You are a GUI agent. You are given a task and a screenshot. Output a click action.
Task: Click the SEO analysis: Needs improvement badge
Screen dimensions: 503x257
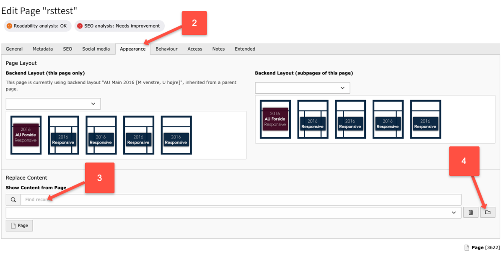pos(120,26)
